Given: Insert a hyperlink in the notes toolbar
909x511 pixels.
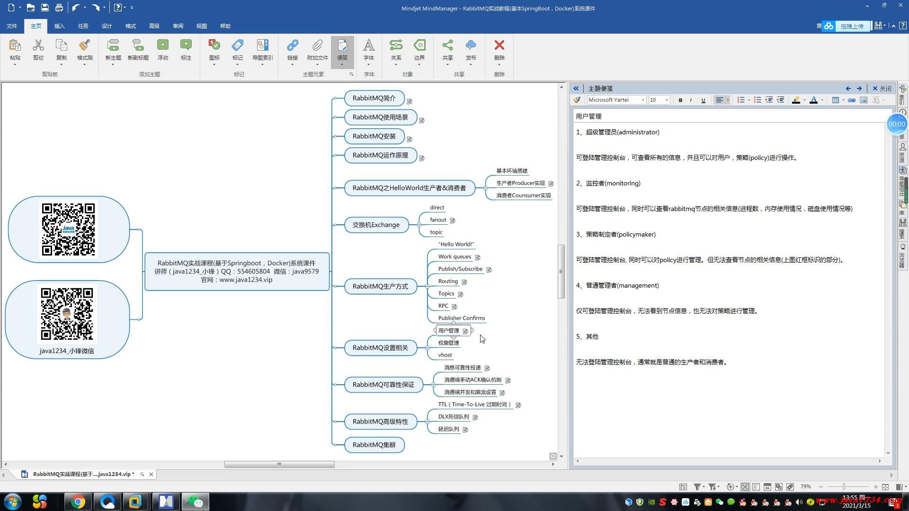Looking at the screenshot, I should point(851,100).
